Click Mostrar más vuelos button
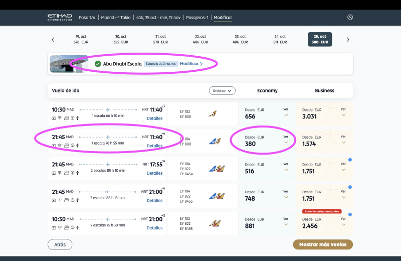This screenshot has width=401, height=261. 323,244
